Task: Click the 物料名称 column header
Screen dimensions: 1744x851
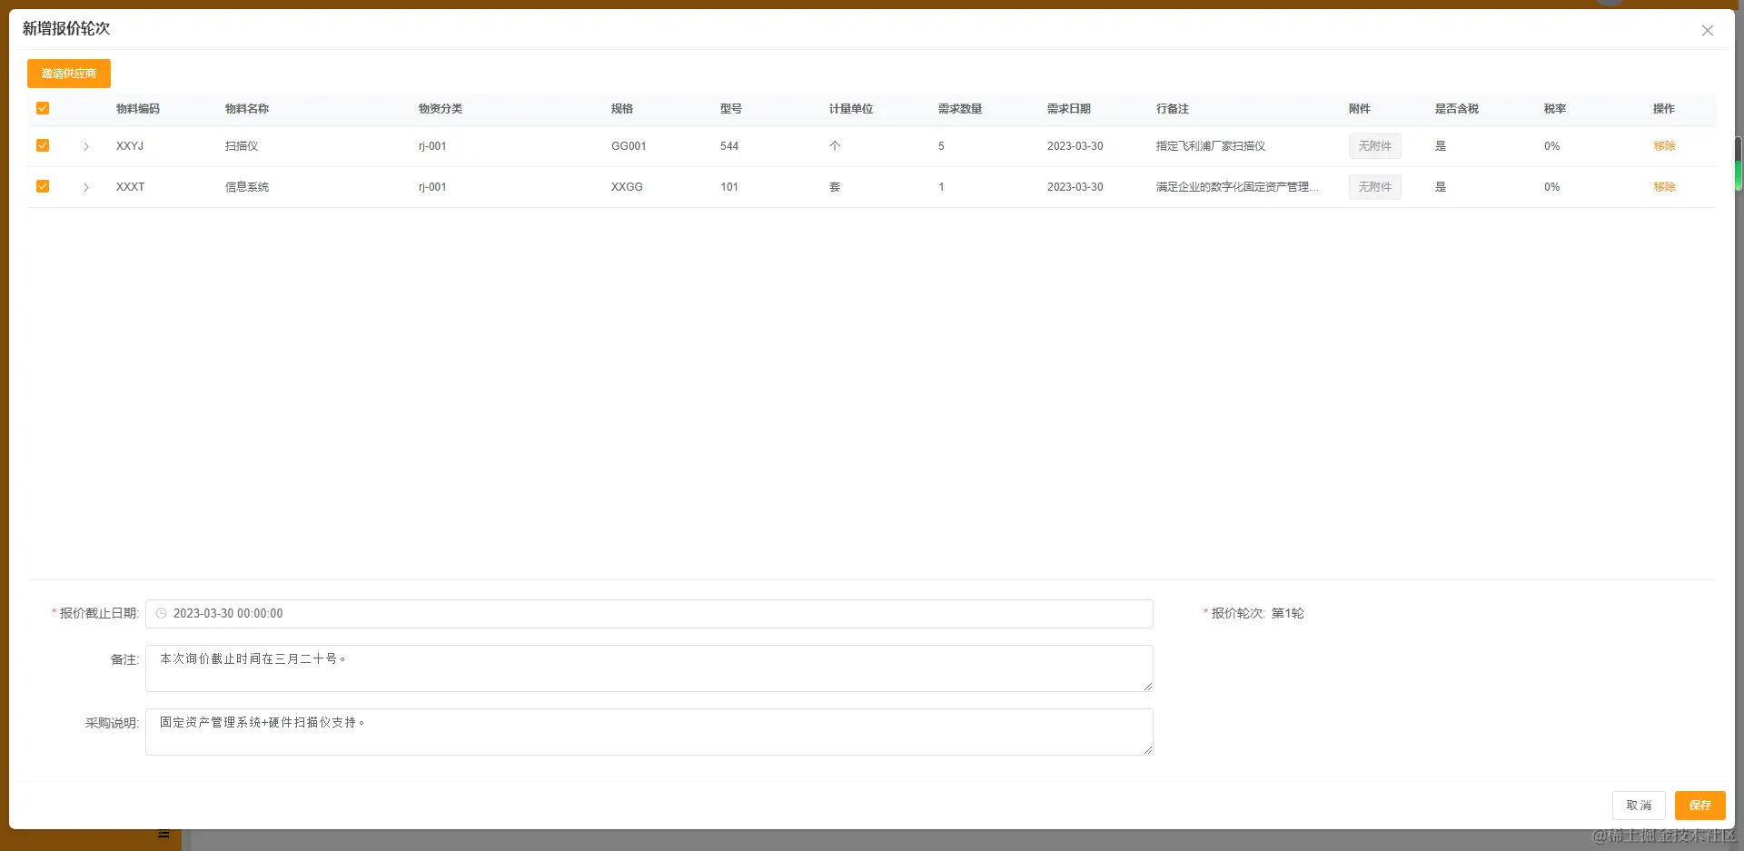Action: tap(247, 109)
